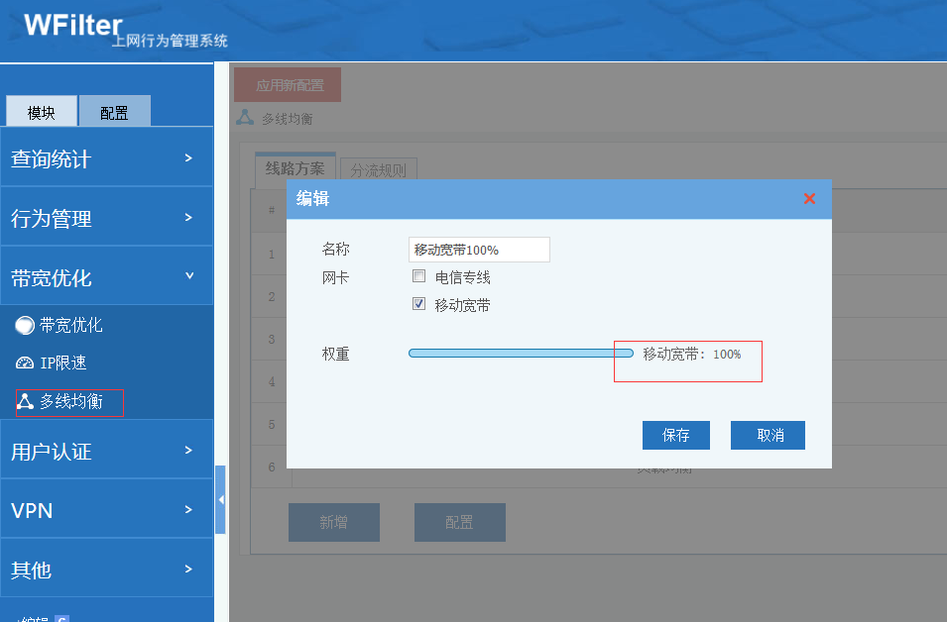Viewport: 947px width, 622px height.
Task: Expand the 行为管理 menu section
Action: [106, 218]
